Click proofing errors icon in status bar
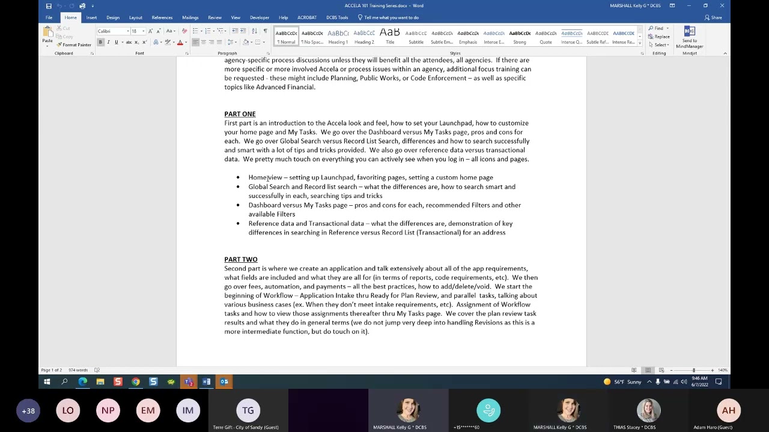This screenshot has height=432, width=769. [x=97, y=370]
